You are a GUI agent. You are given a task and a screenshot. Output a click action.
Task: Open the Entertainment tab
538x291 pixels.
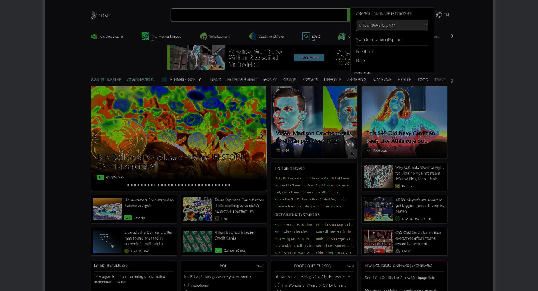pyautogui.click(x=242, y=79)
